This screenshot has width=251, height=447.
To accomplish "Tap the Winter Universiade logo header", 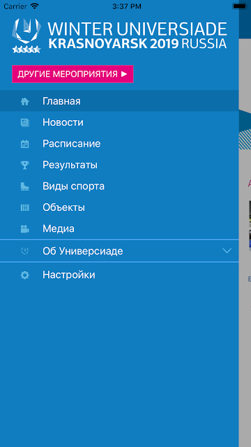I will [x=119, y=36].
